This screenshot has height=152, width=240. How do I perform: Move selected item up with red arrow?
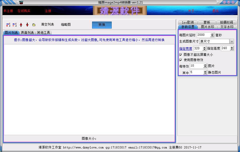click(21, 25)
